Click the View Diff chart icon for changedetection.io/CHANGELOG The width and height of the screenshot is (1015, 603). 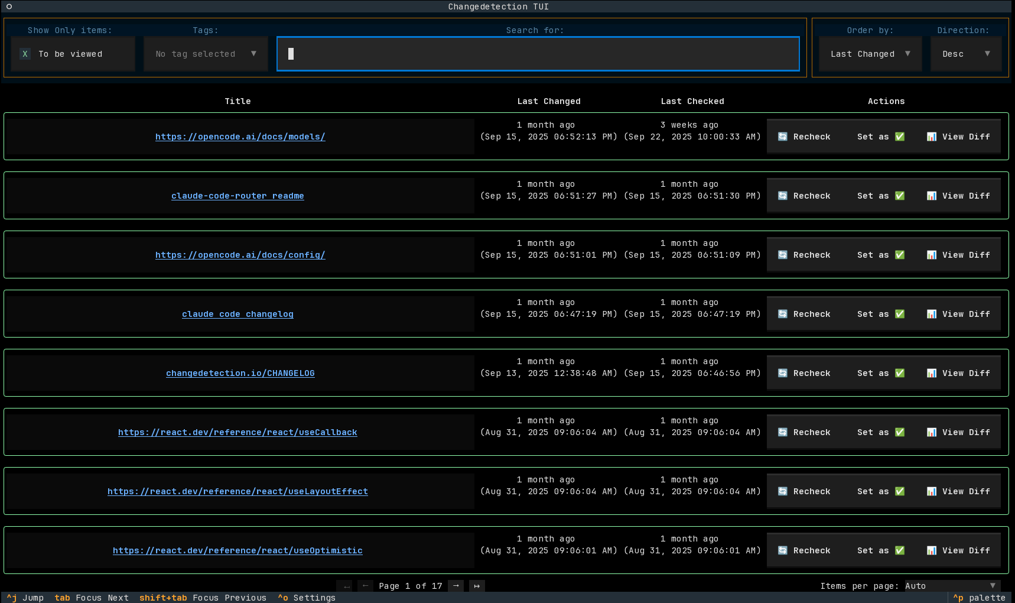[x=931, y=373]
